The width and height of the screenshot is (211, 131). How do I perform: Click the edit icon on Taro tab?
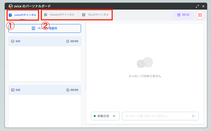(x=84, y=15)
